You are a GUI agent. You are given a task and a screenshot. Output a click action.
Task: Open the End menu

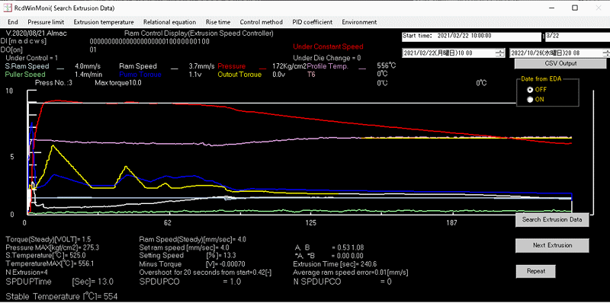click(x=13, y=22)
